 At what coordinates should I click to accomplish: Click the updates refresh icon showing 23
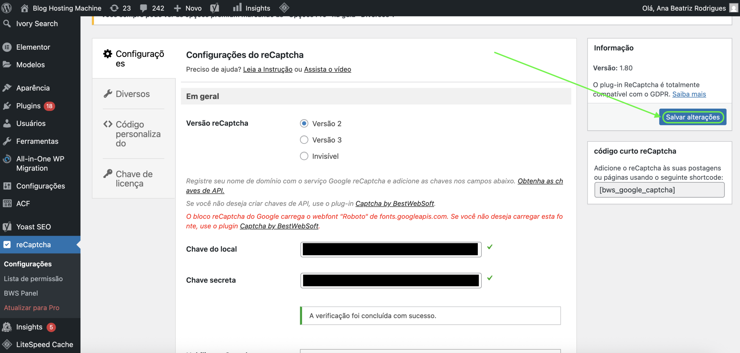114,8
